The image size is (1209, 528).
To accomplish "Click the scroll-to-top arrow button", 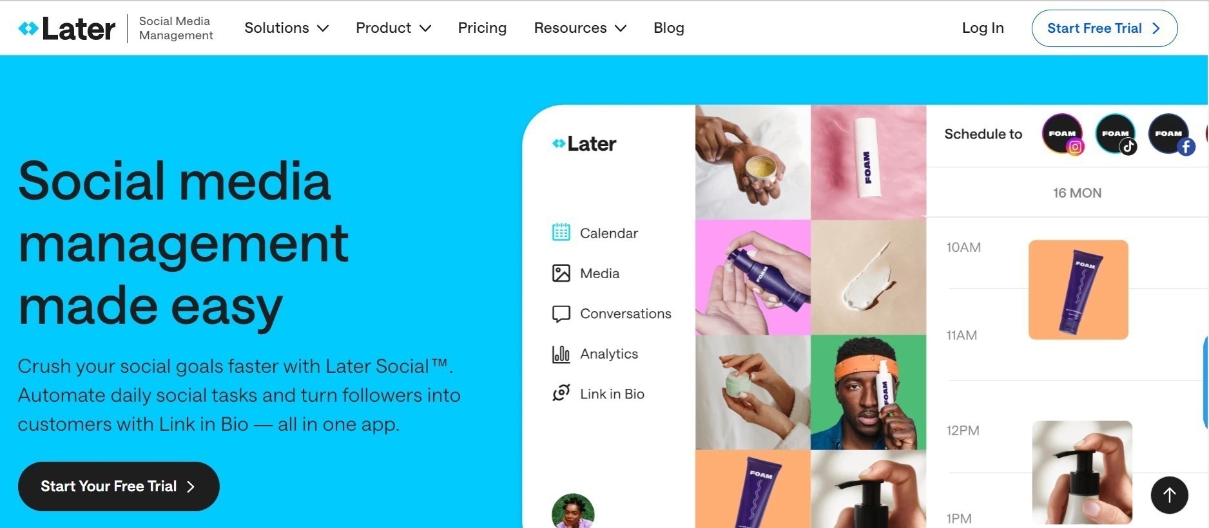I will point(1169,495).
